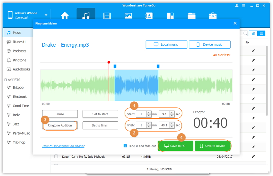Open the Explorer folder icon

191,16
